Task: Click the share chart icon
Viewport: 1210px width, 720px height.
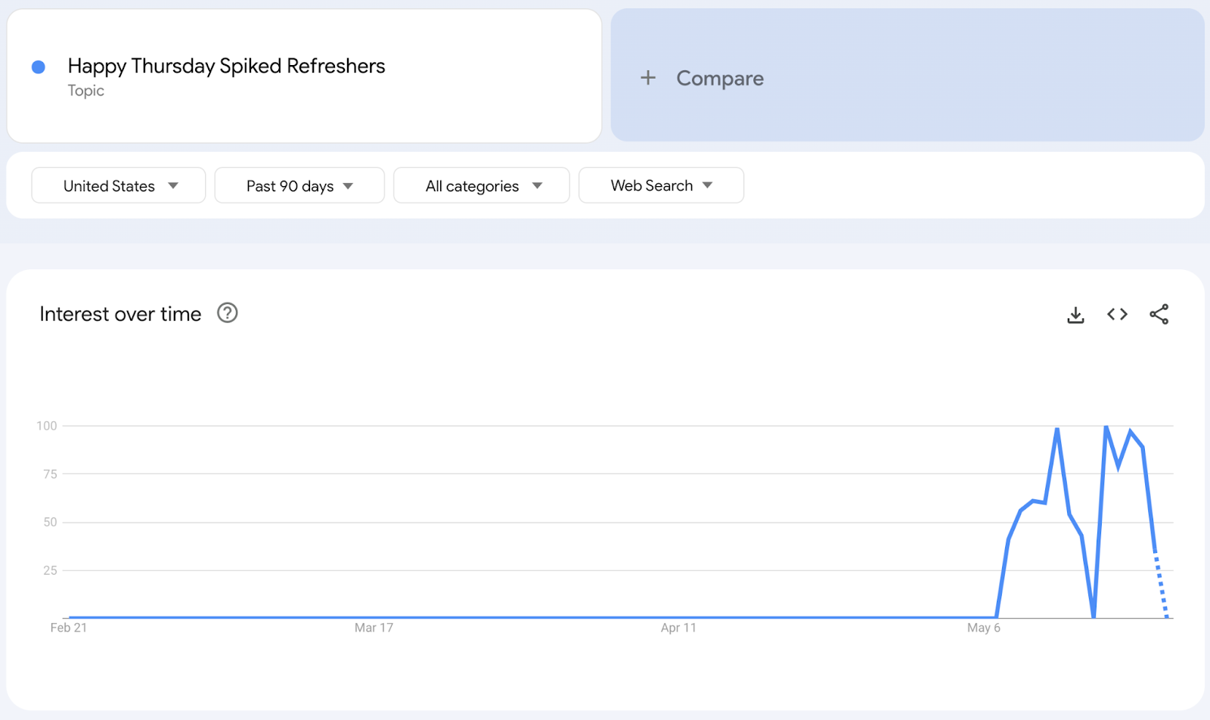Action: coord(1159,315)
